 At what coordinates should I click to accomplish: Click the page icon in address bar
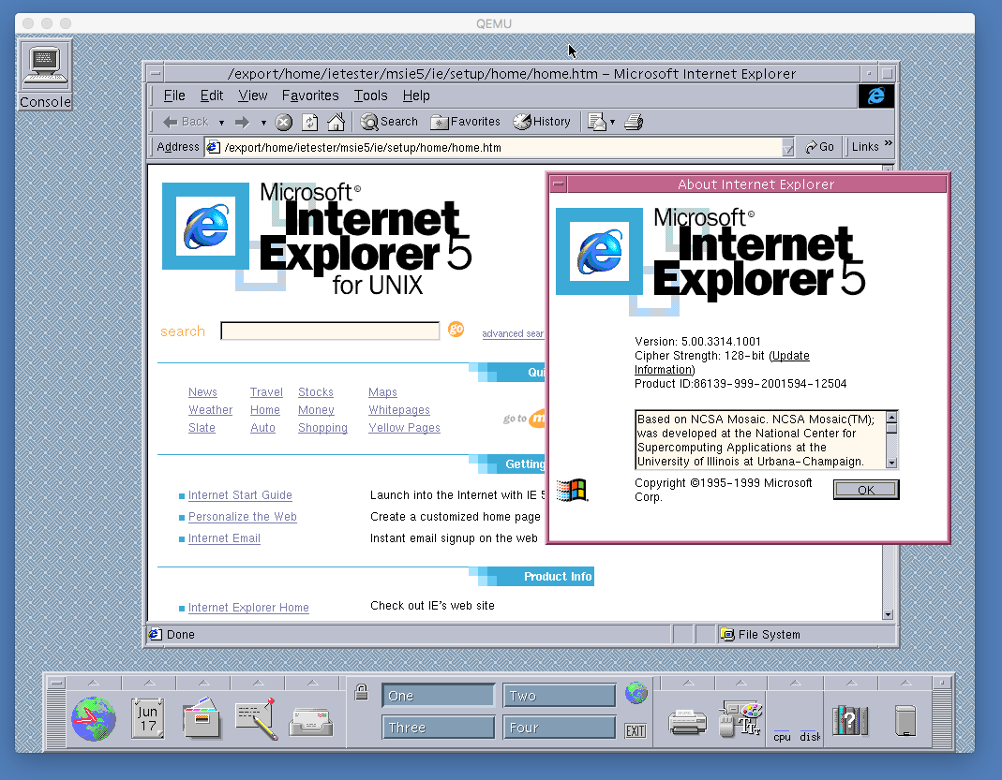[214, 147]
